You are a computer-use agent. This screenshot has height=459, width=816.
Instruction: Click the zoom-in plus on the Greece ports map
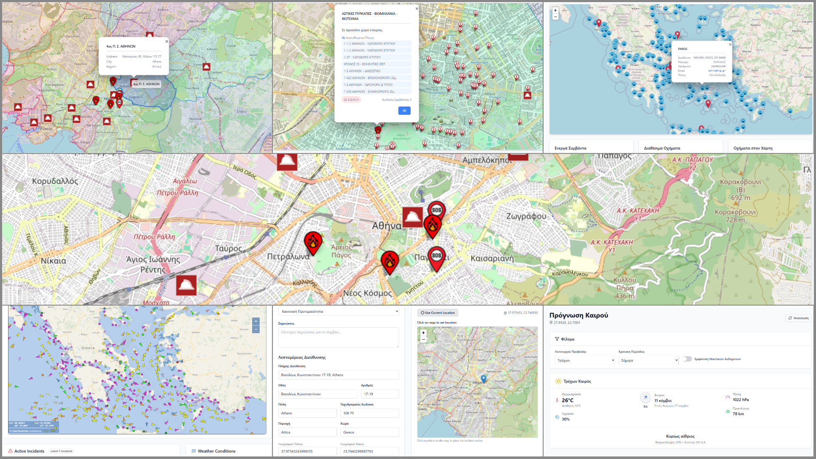(555, 9)
